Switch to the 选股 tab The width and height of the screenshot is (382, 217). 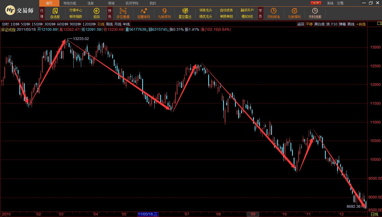90,3
